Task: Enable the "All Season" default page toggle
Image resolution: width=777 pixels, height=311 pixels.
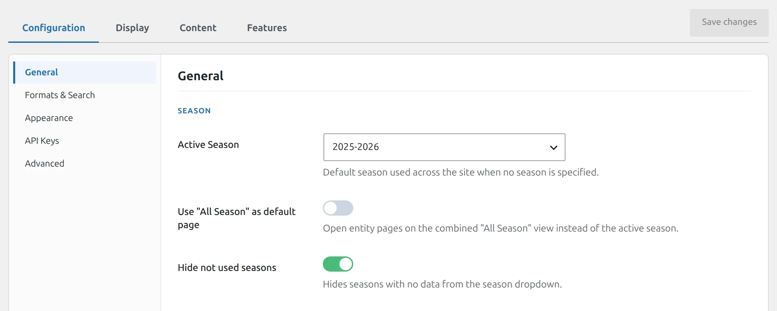Action: [x=338, y=208]
